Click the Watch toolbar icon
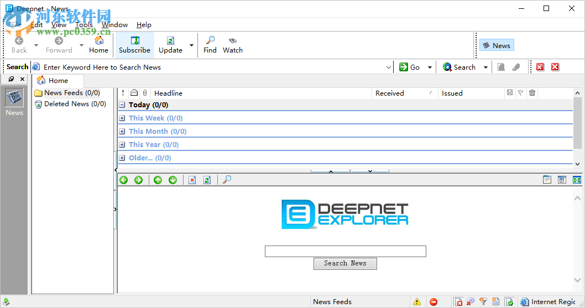This screenshot has width=585, height=308. [233, 45]
